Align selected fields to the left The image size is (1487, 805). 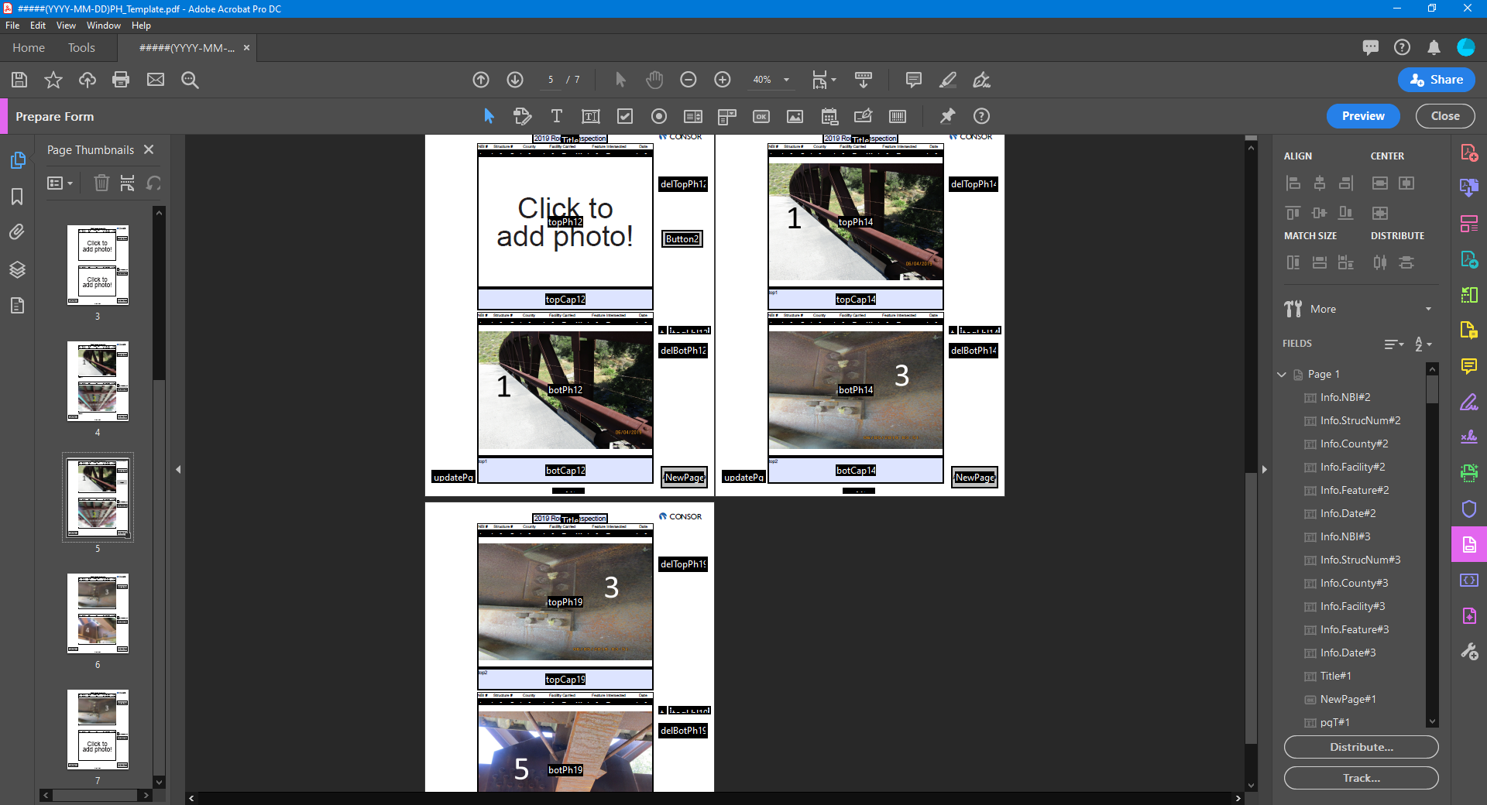(1293, 183)
